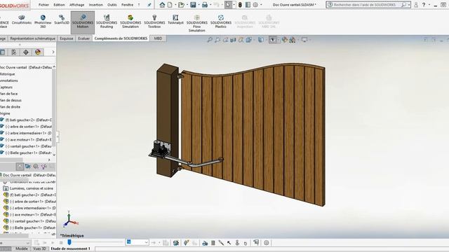
Task: Open an existing document icon
Action: click(181, 5)
